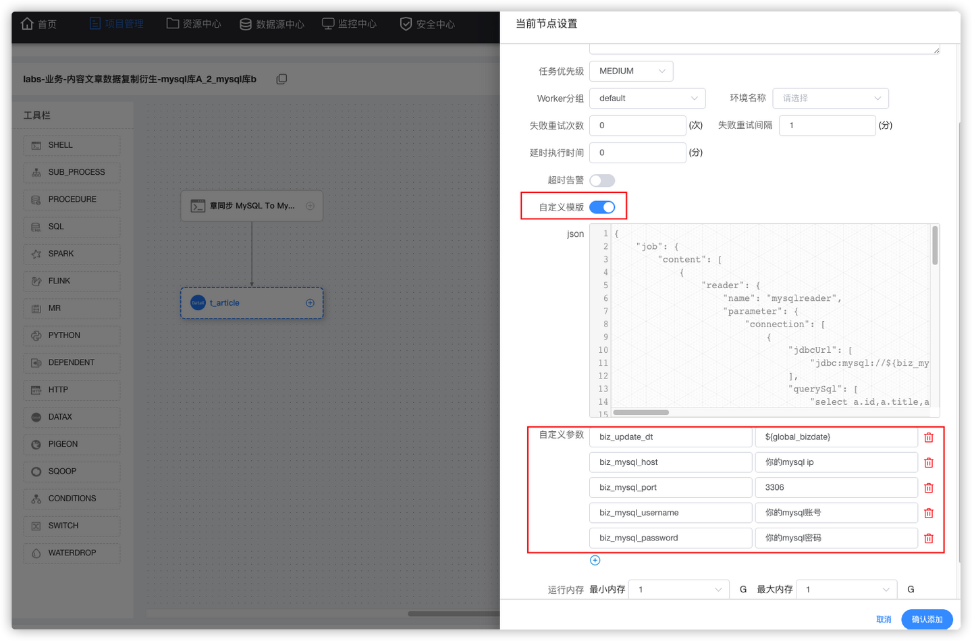Cancel the node settings with 取消
The width and height of the screenshot is (972, 641).
point(884,619)
